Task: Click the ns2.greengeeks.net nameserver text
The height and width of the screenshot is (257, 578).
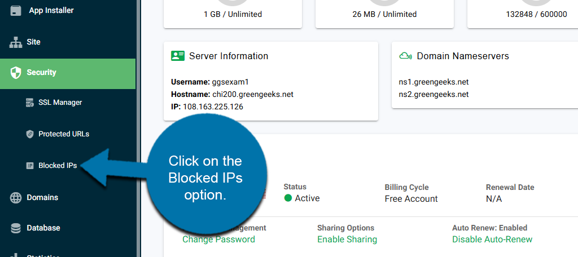Action: [x=433, y=94]
